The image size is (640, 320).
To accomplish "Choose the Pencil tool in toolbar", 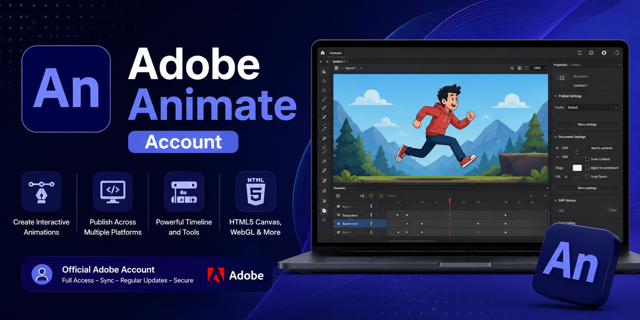I will (324, 99).
